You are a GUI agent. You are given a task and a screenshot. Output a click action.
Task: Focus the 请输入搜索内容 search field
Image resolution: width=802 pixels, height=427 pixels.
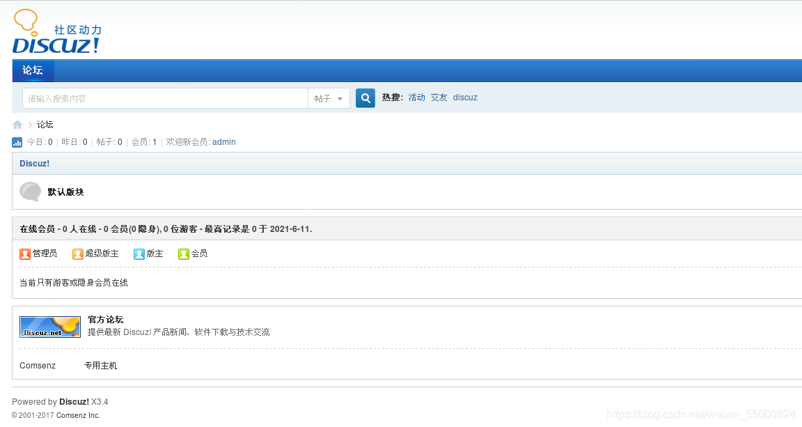tap(165, 98)
